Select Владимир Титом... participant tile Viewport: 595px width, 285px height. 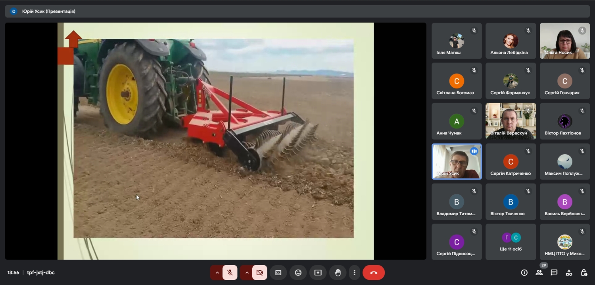[x=457, y=202]
